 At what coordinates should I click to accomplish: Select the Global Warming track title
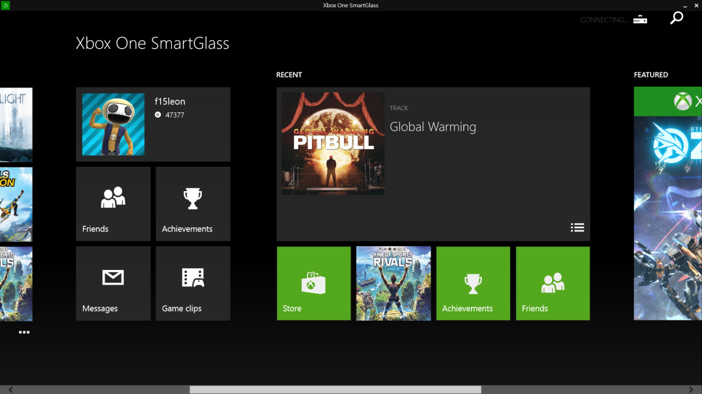433,127
